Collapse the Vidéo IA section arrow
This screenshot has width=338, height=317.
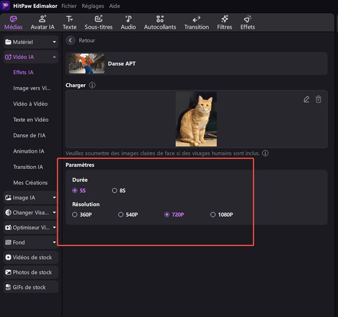pos(54,57)
